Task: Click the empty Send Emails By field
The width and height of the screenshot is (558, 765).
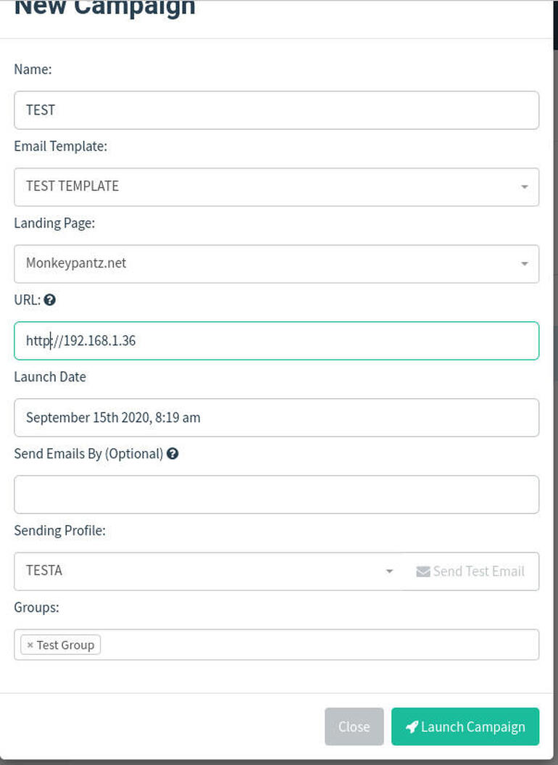Action: 276,495
